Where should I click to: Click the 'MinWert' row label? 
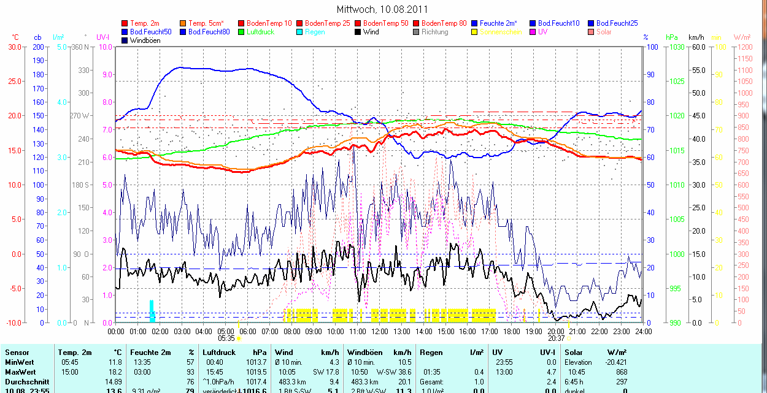18,362
